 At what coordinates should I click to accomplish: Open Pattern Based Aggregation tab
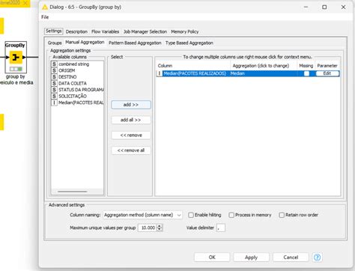pyautogui.click(x=135, y=43)
